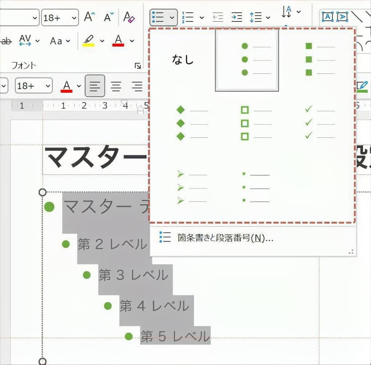This screenshot has height=365, width=371.
Task: Click the decrease indent level icon
Action: pos(218,17)
